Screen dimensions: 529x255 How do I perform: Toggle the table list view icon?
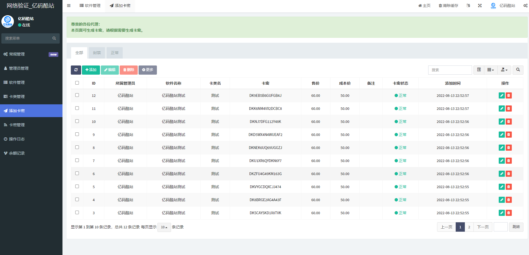(x=479, y=70)
